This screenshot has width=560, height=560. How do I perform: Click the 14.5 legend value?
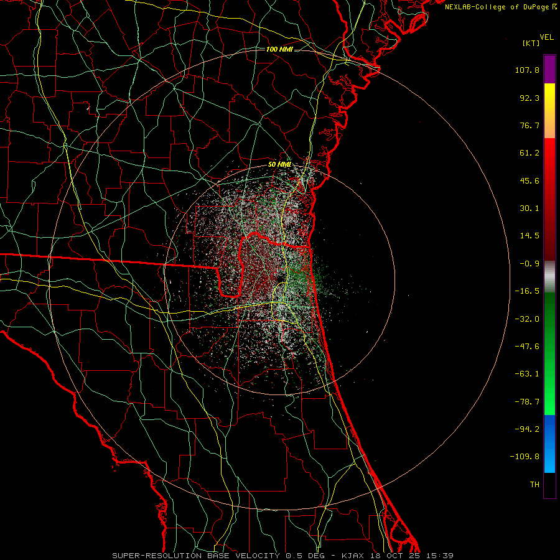(x=530, y=236)
